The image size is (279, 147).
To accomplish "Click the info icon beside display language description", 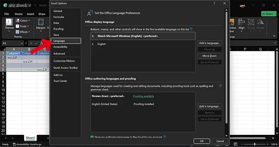I will (x=191, y=29).
